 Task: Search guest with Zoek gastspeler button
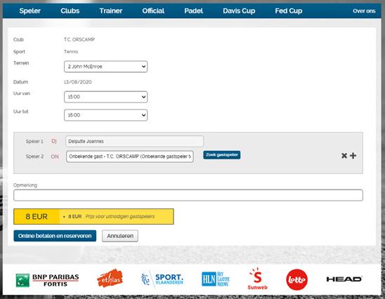222,155
